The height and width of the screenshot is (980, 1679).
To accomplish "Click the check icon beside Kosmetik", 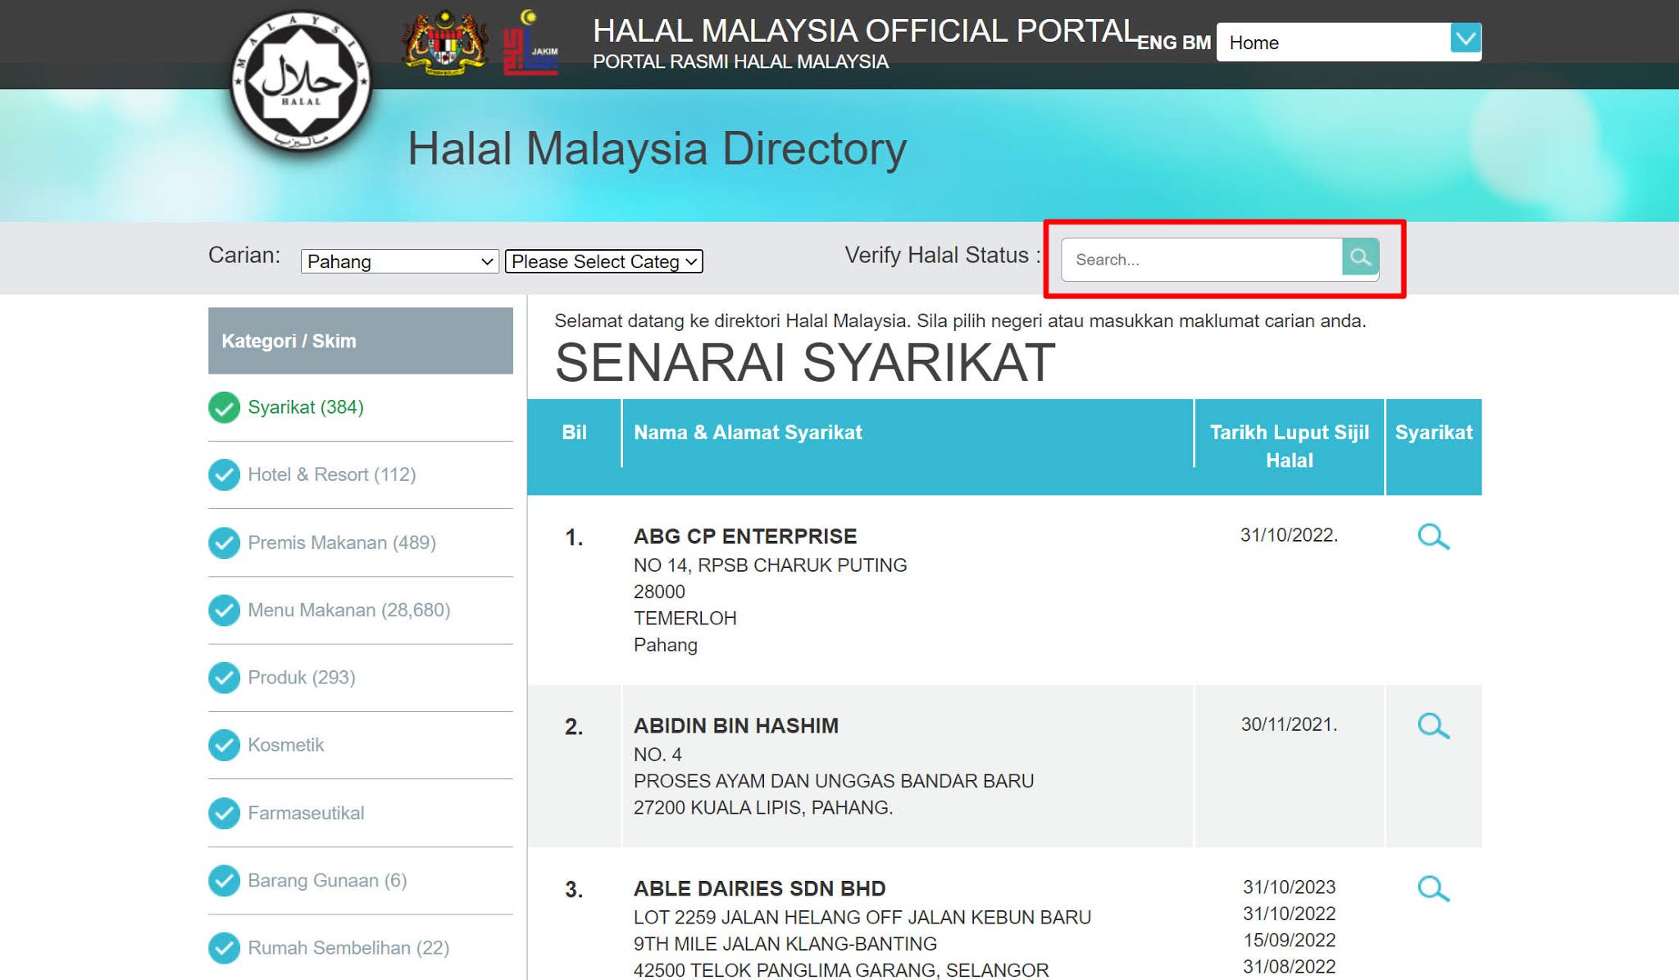I will (x=224, y=745).
